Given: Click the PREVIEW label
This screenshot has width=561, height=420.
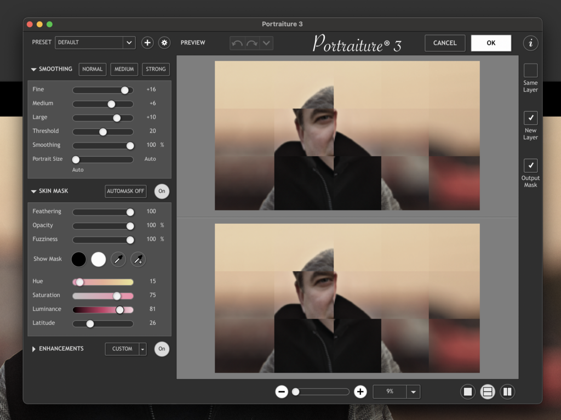Looking at the screenshot, I should [193, 43].
